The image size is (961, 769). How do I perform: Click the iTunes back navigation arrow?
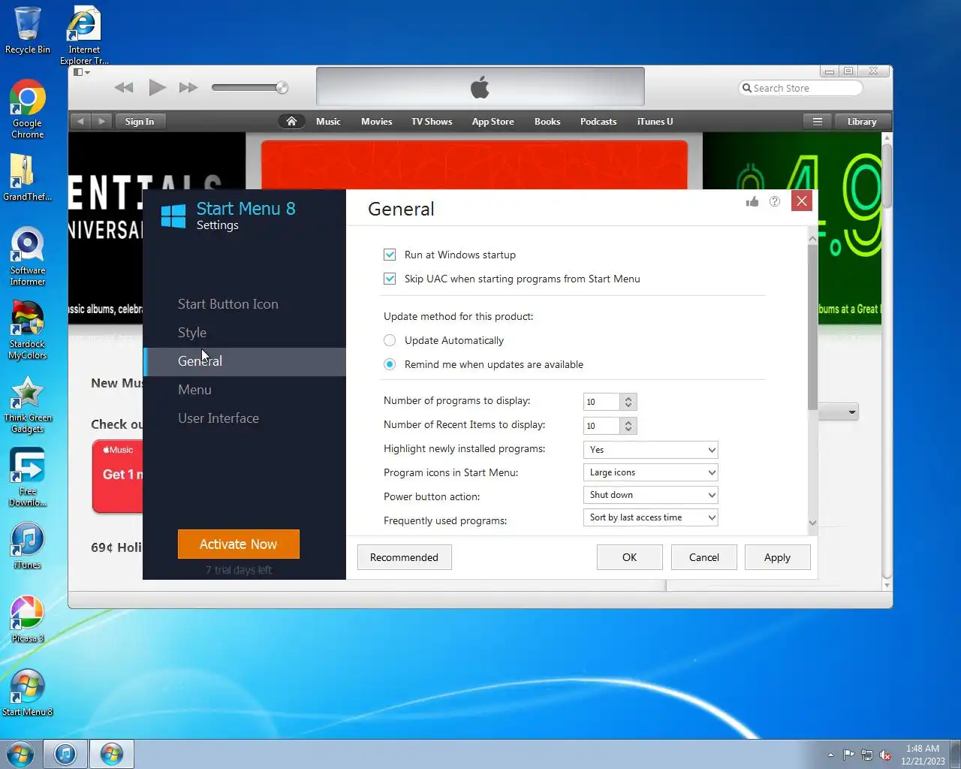tap(80, 121)
